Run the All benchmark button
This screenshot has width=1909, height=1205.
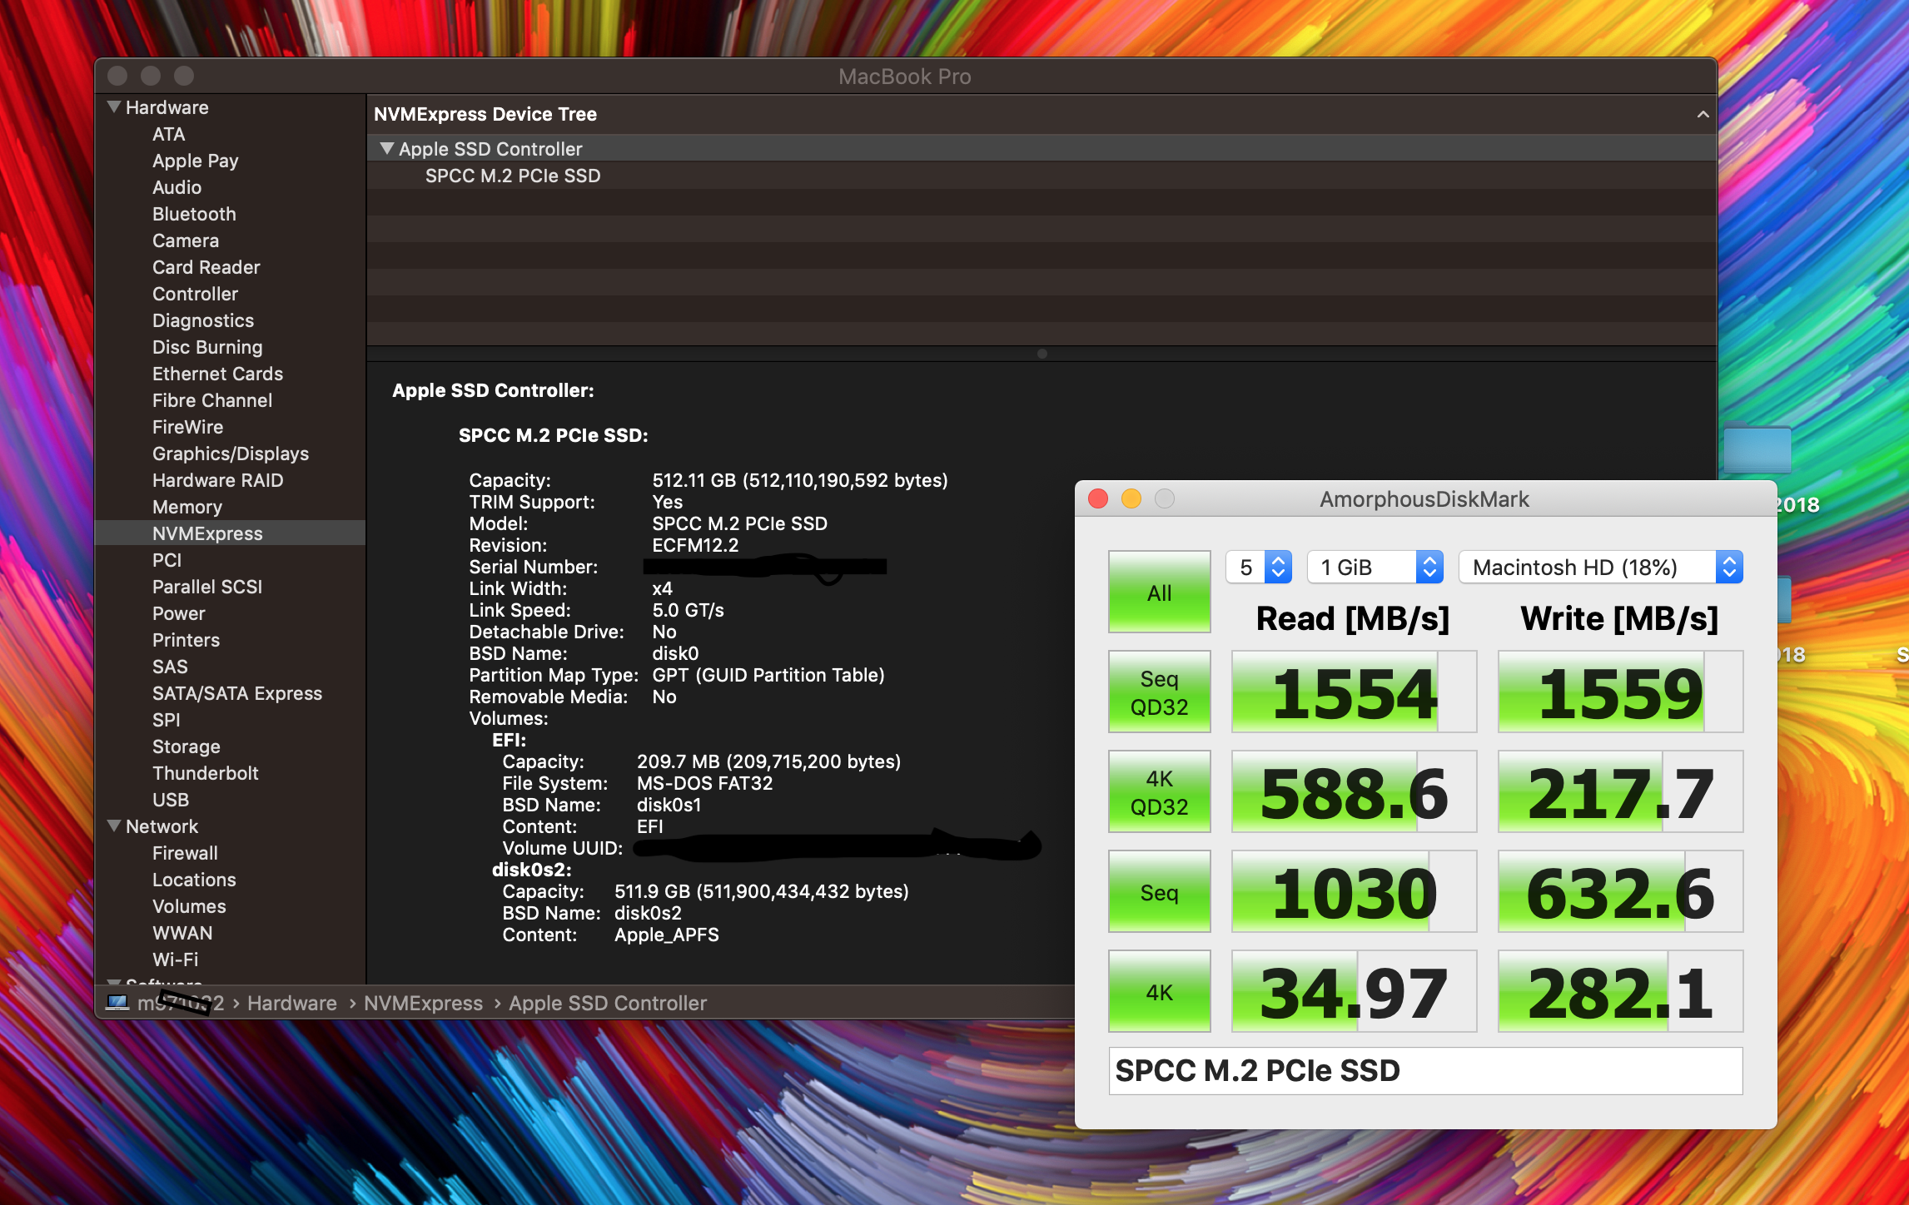[1159, 592]
